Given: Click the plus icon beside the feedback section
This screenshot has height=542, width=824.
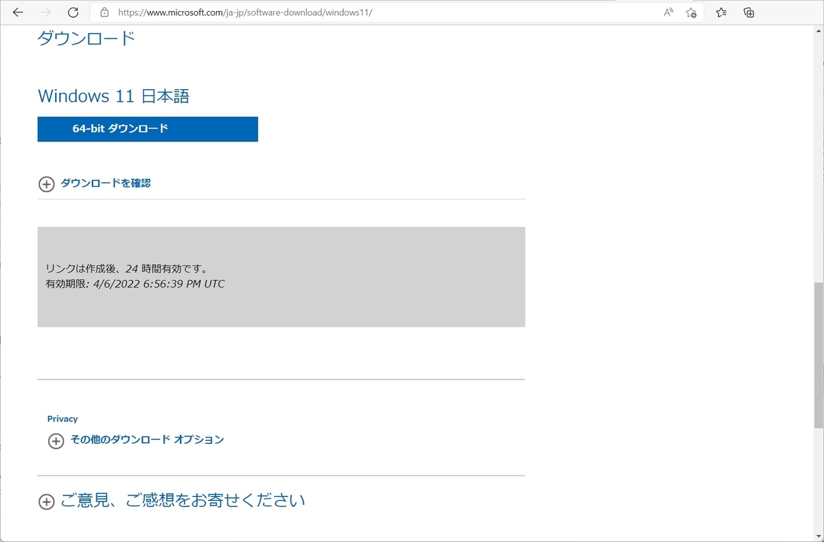Looking at the screenshot, I should 47,502.
